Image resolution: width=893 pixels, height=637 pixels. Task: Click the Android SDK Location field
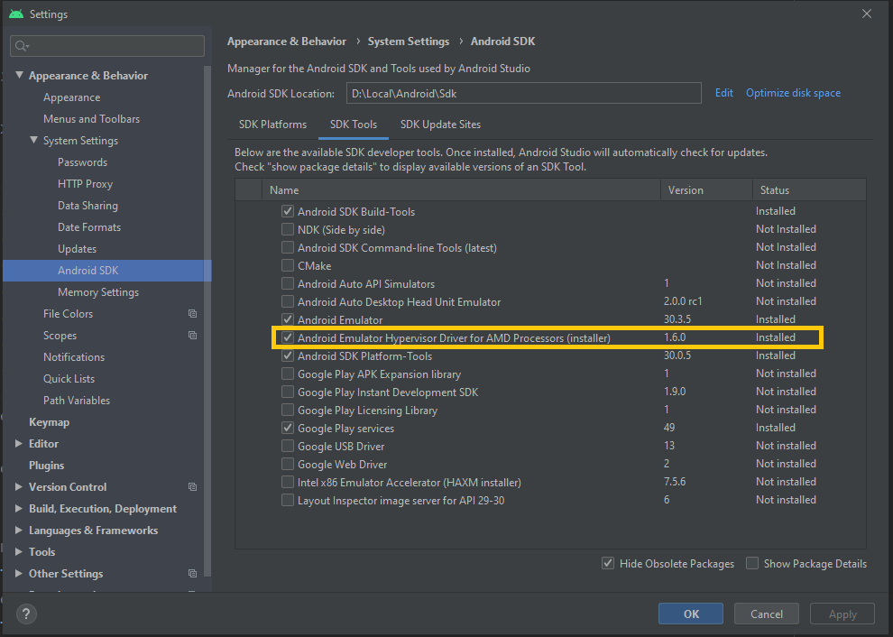[x=523, y=94]
